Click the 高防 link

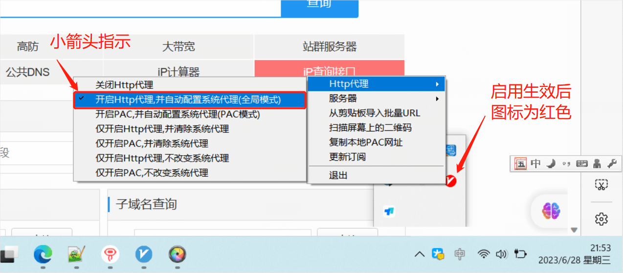[x=27, y=46]
